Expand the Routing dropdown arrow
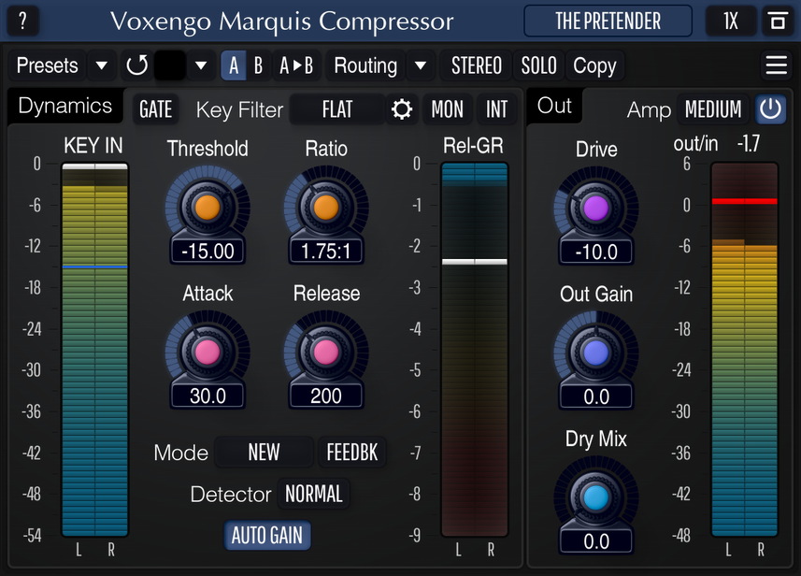The height and width of the screenshot is (576, 801). [421, 65]
